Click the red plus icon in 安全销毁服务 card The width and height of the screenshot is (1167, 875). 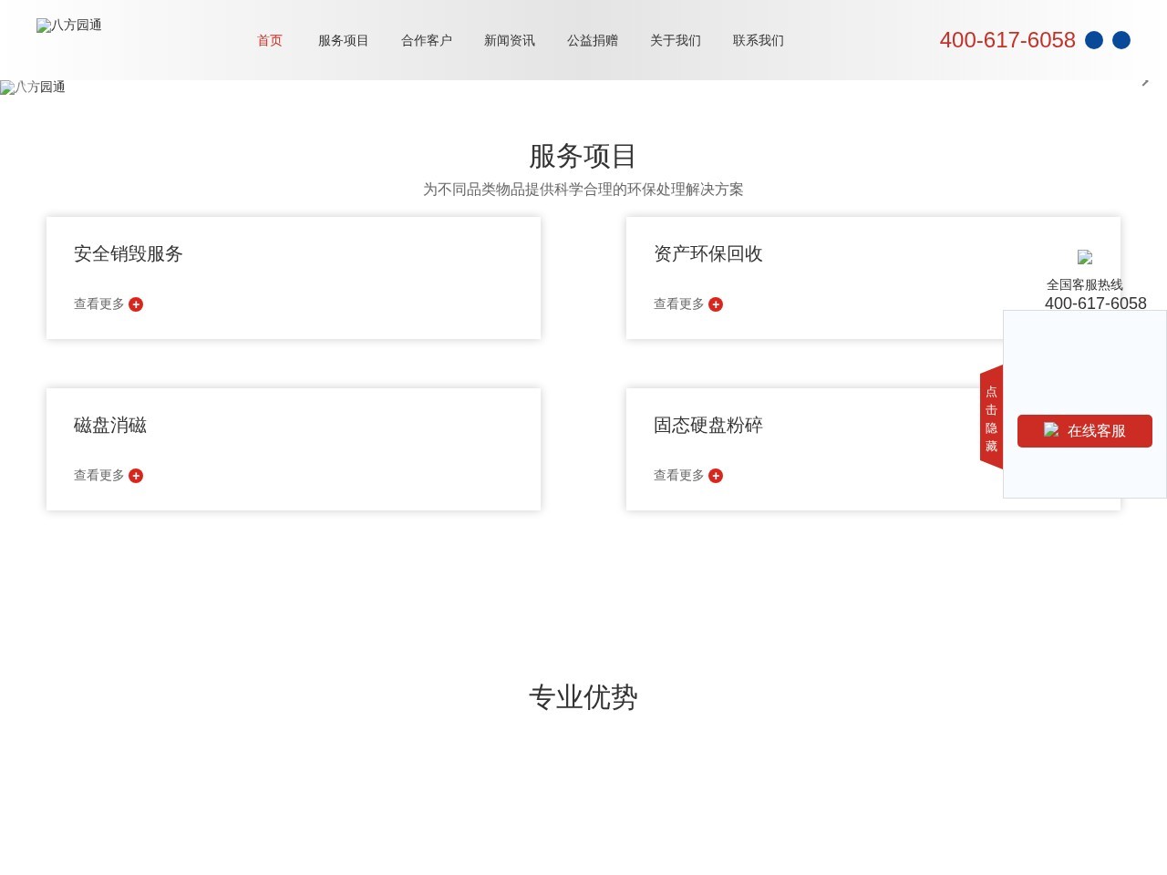[136, 304]
